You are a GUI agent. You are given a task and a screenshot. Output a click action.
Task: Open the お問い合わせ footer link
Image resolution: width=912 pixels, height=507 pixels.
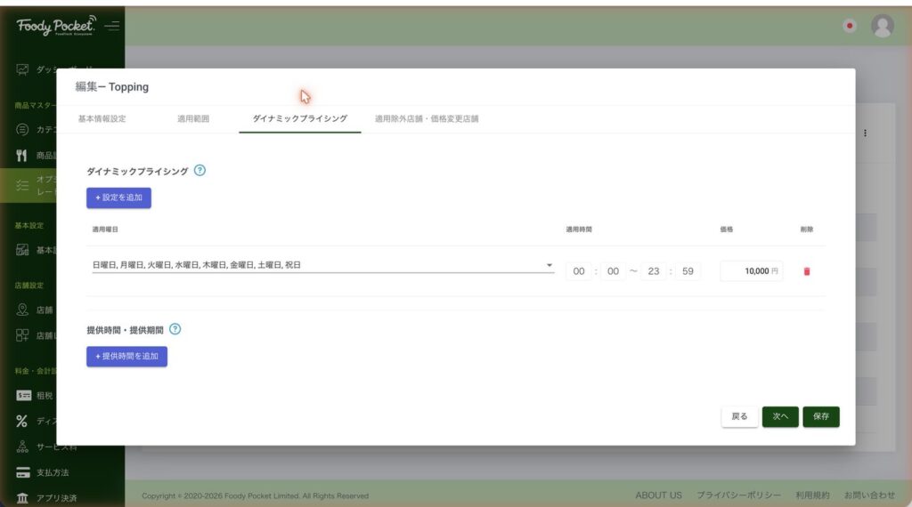tap(869, 495)
